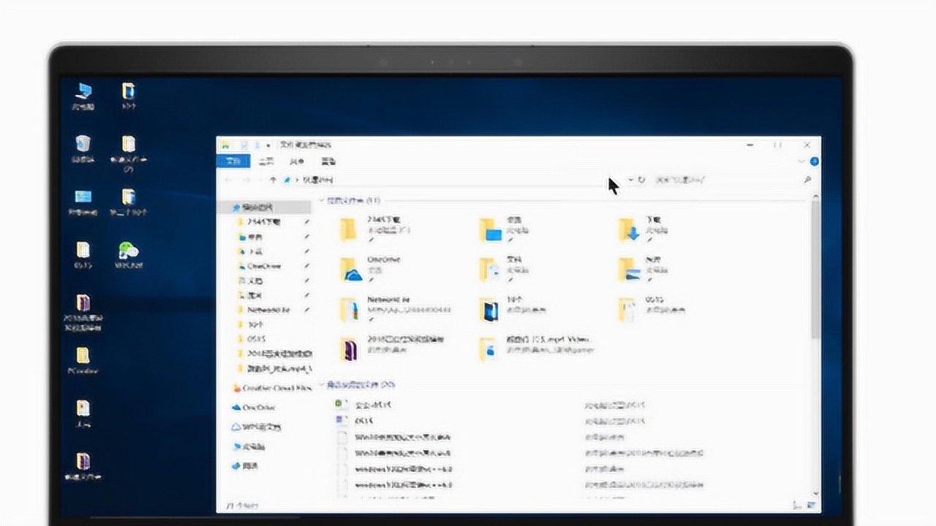Viewport: 936px width, 526px height.
Task: Click the search magnifier icon
Action: 808,180
